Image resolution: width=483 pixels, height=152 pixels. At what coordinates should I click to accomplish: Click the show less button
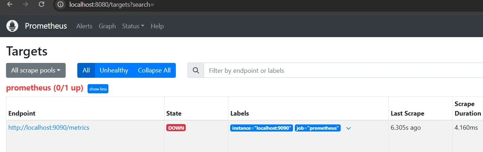point(98,89)
